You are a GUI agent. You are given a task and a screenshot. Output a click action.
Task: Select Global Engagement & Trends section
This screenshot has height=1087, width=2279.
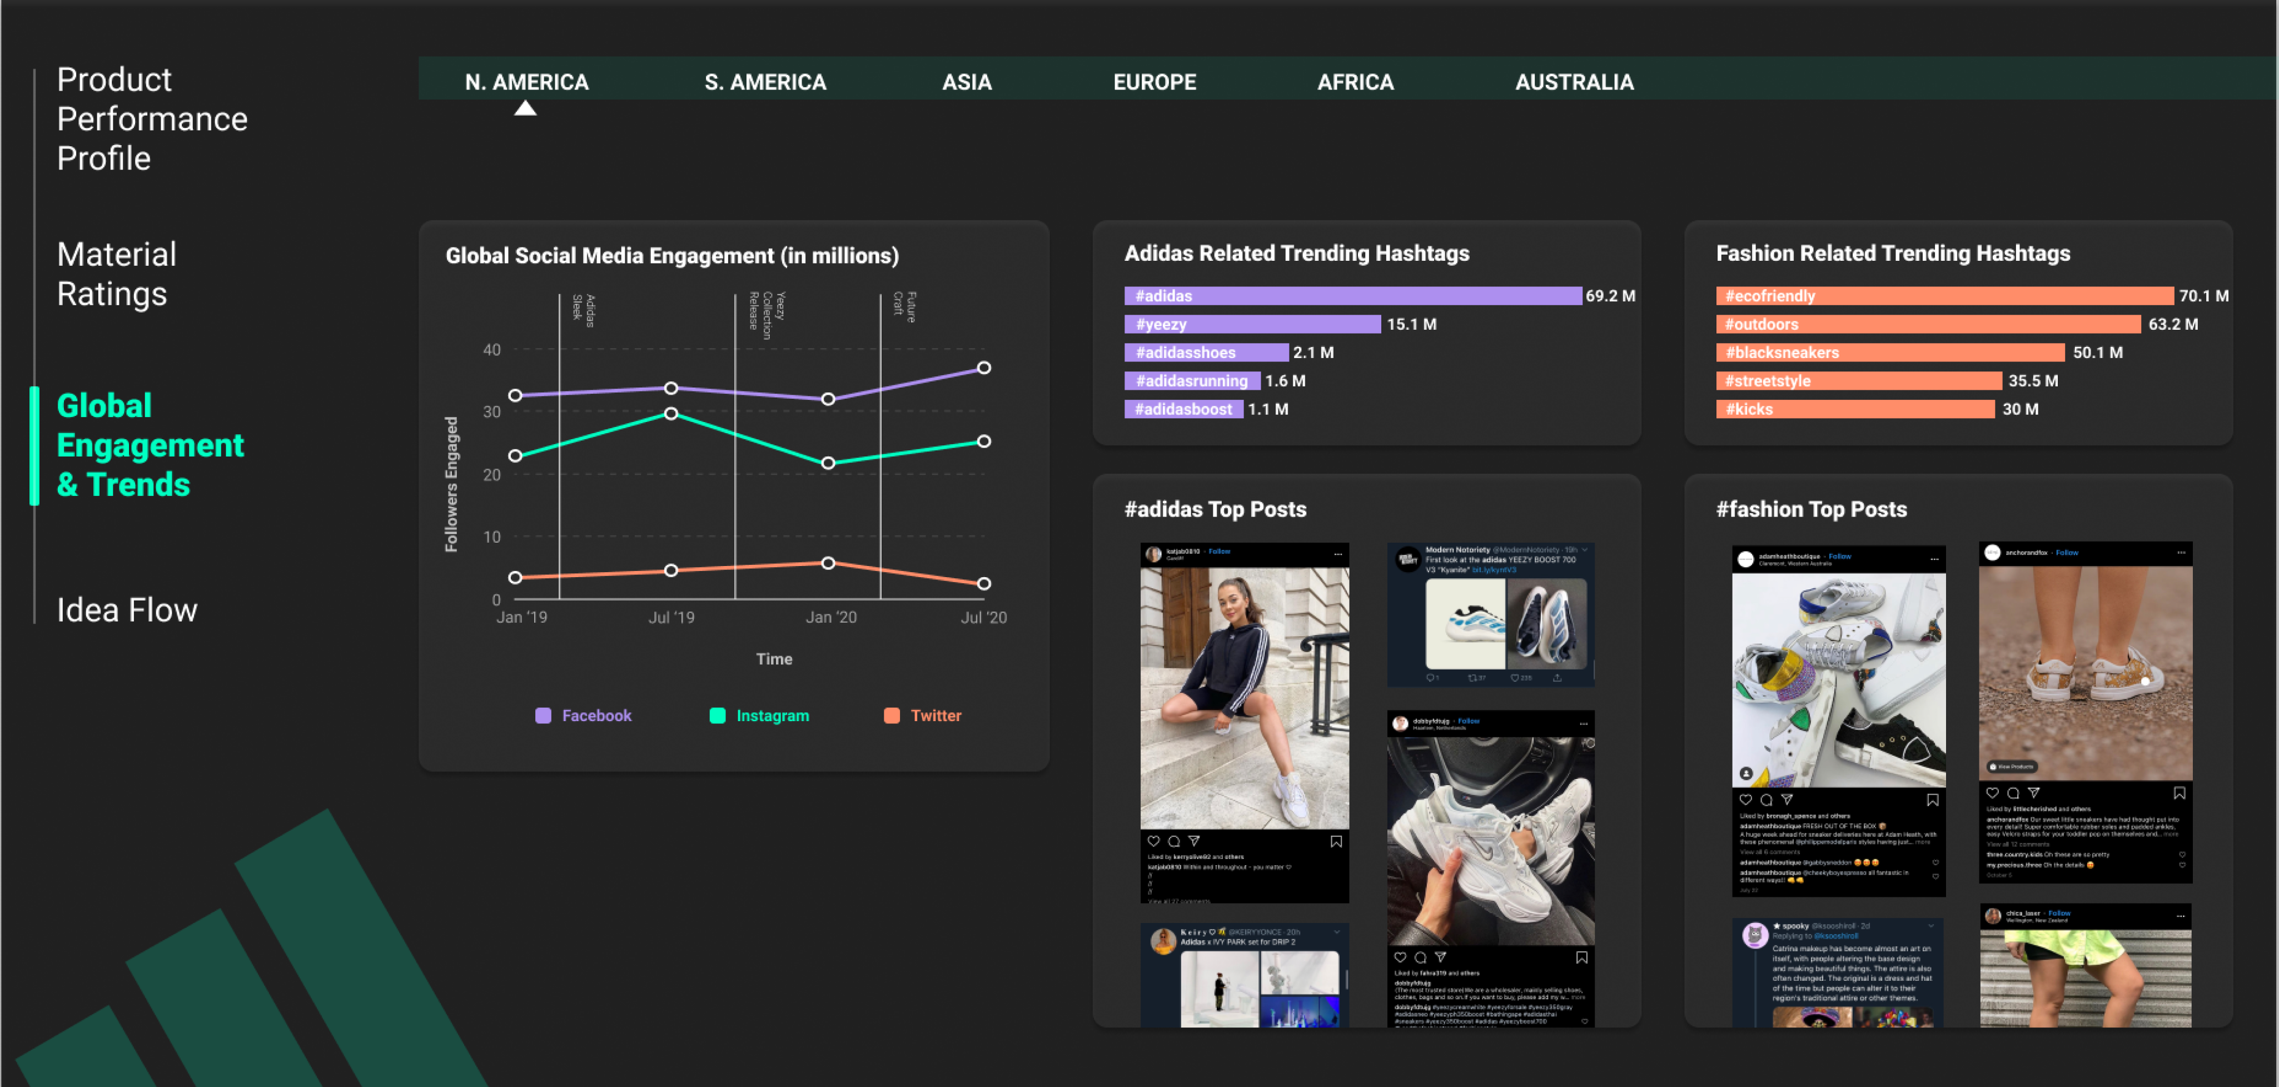[x=150, y=444]
